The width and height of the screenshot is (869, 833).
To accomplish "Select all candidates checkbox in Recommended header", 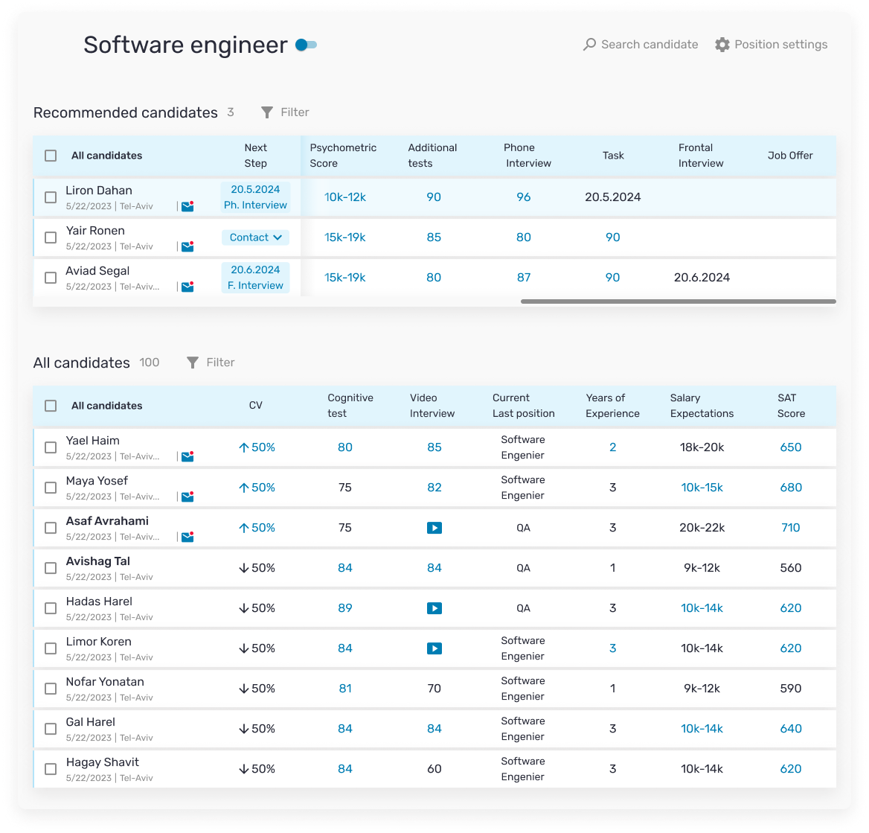I will tap(51, 156).
